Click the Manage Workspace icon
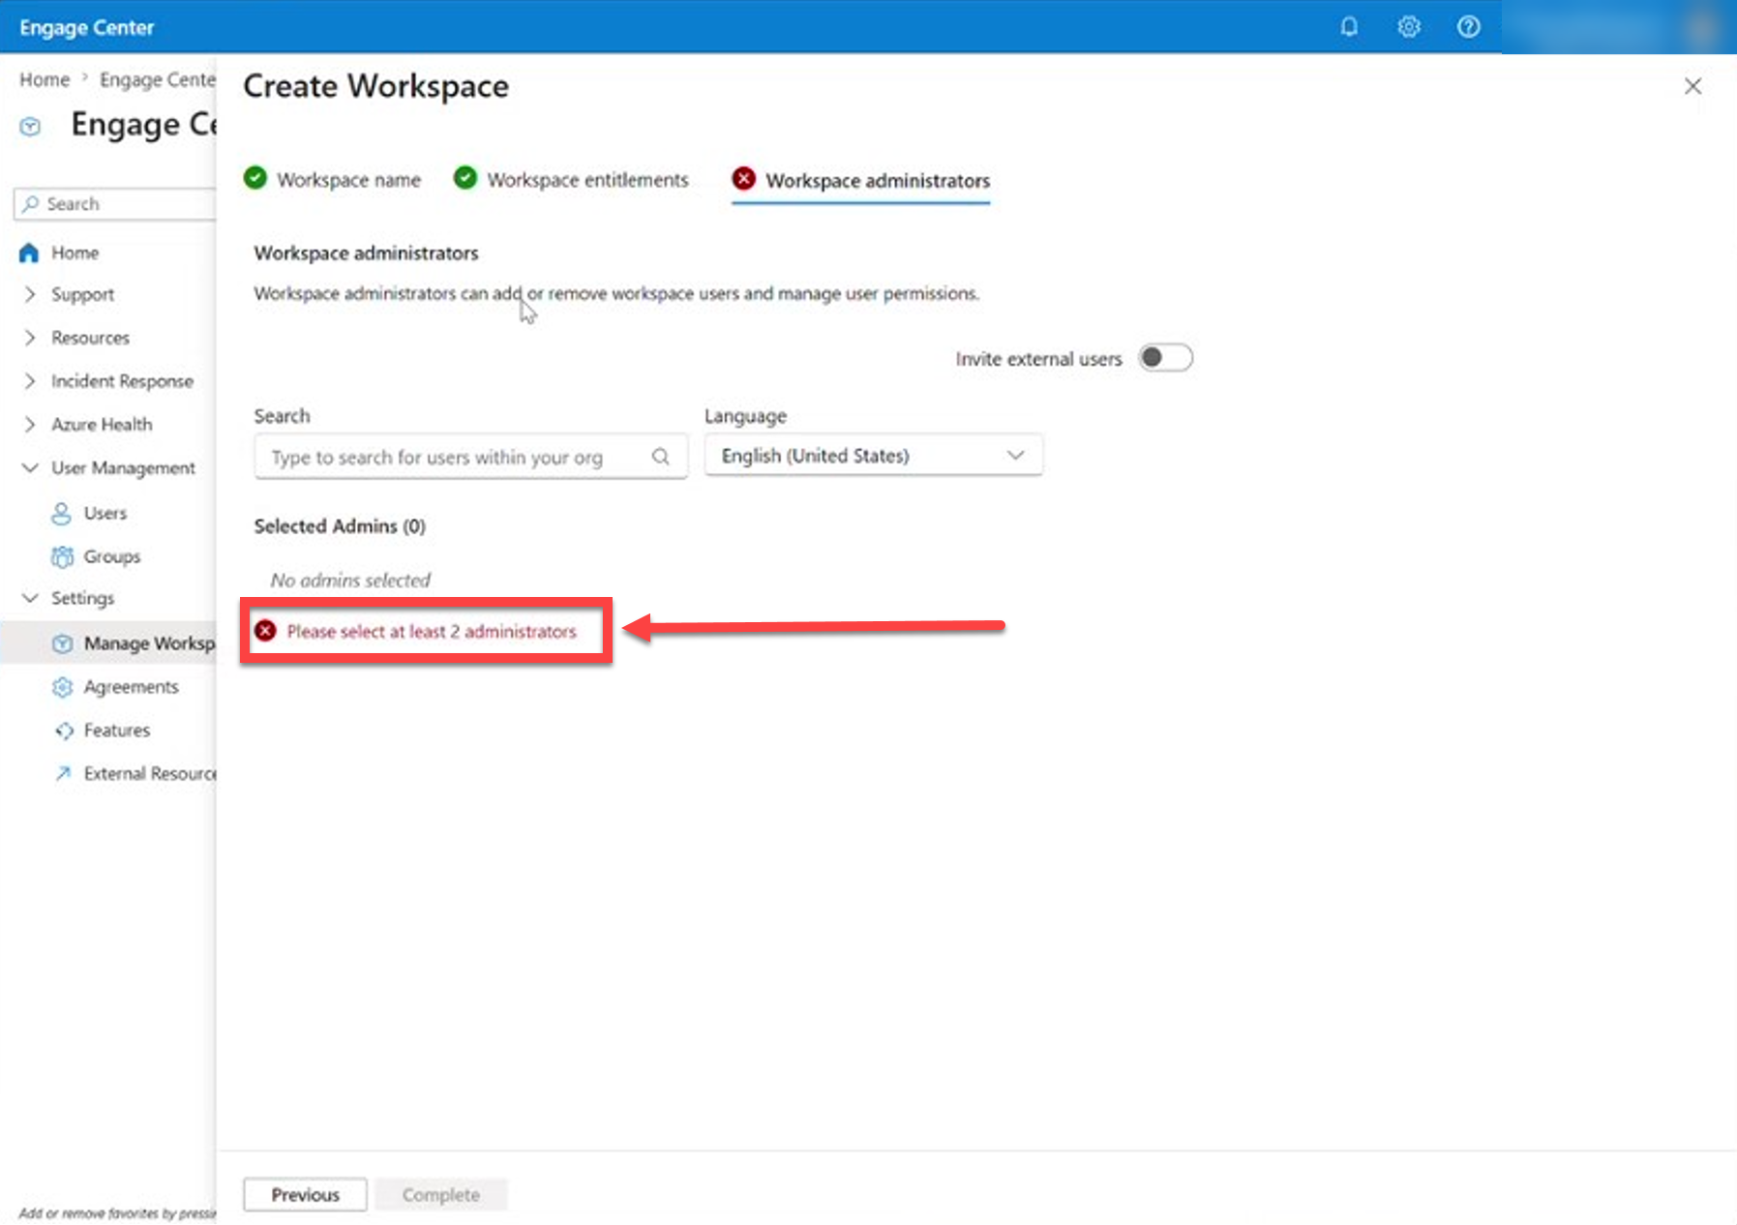 tap(62, 643)
